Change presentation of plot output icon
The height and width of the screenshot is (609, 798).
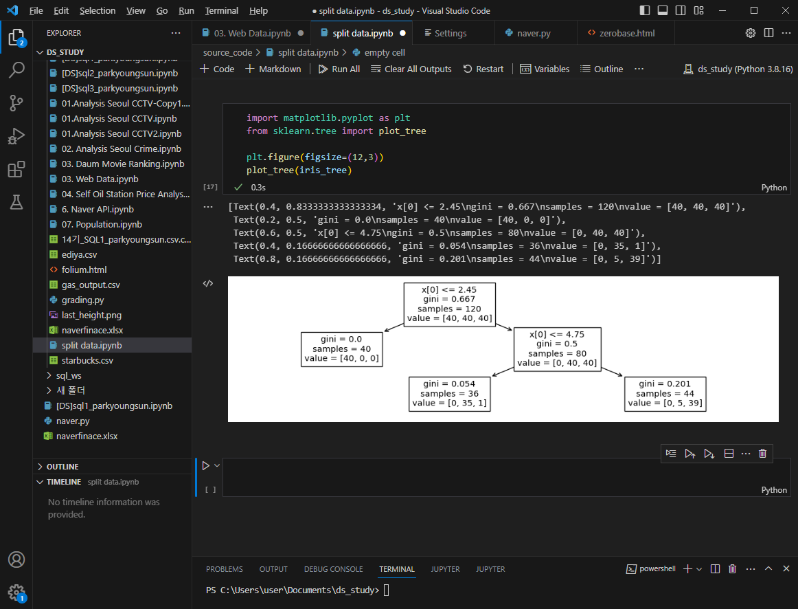[x=208, y=284]
